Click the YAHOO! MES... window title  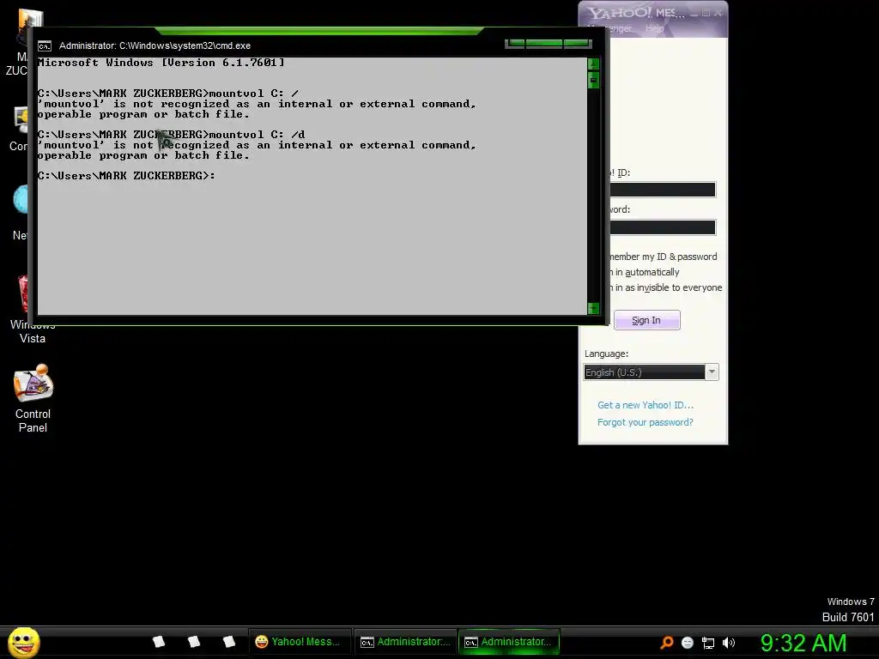[635, 12]
